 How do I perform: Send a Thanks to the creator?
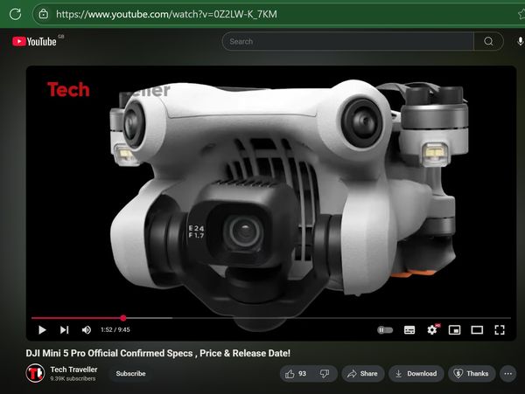pyautogui.click(x=471, y=374)
